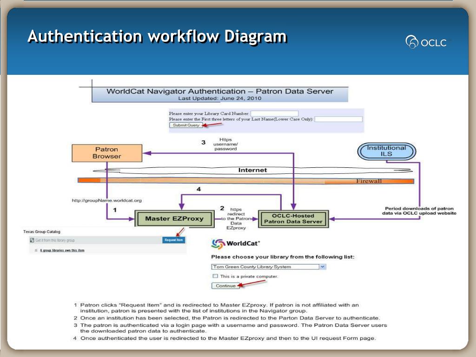The height and width of the screenshot is (357, 476).
Task: Click the Continue button under WorldCat
Action: [x=225, y=286]
